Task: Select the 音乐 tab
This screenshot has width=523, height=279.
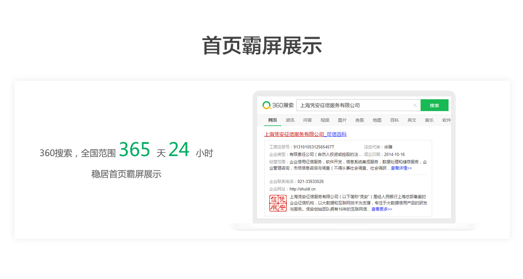Action: tap(429, 120)
